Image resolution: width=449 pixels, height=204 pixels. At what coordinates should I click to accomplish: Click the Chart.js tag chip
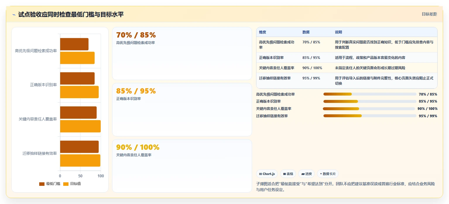(x=267, y=174)
